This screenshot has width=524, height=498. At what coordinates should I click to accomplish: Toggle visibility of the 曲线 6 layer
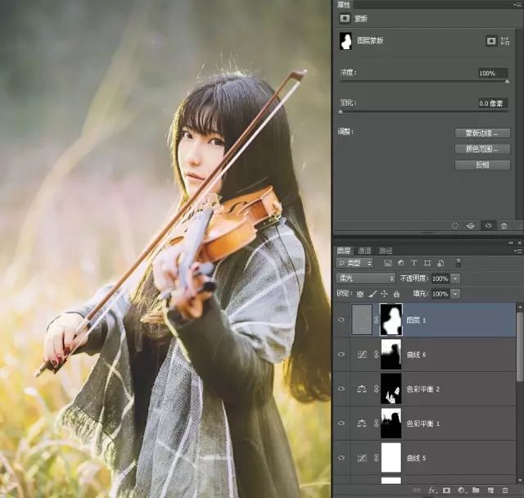(341, 354)
